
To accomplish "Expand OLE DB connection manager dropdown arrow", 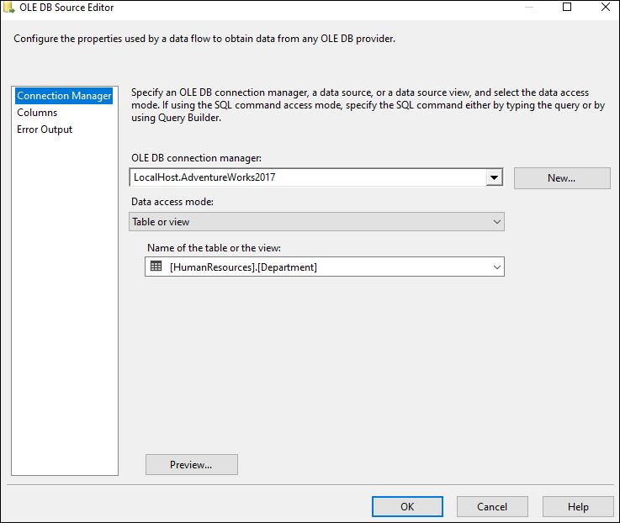I will click(494, 177).
